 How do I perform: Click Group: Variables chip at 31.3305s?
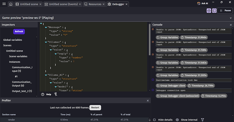(167, 75)
